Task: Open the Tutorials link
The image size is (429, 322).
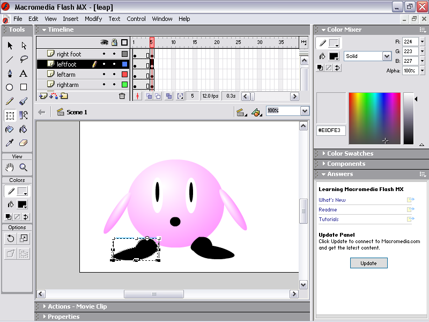Action: pyautogui.click(x=329, y=219)
